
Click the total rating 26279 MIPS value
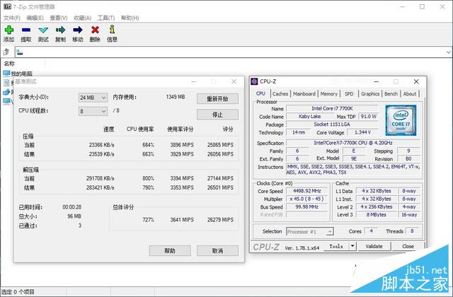tap(220, 220)
